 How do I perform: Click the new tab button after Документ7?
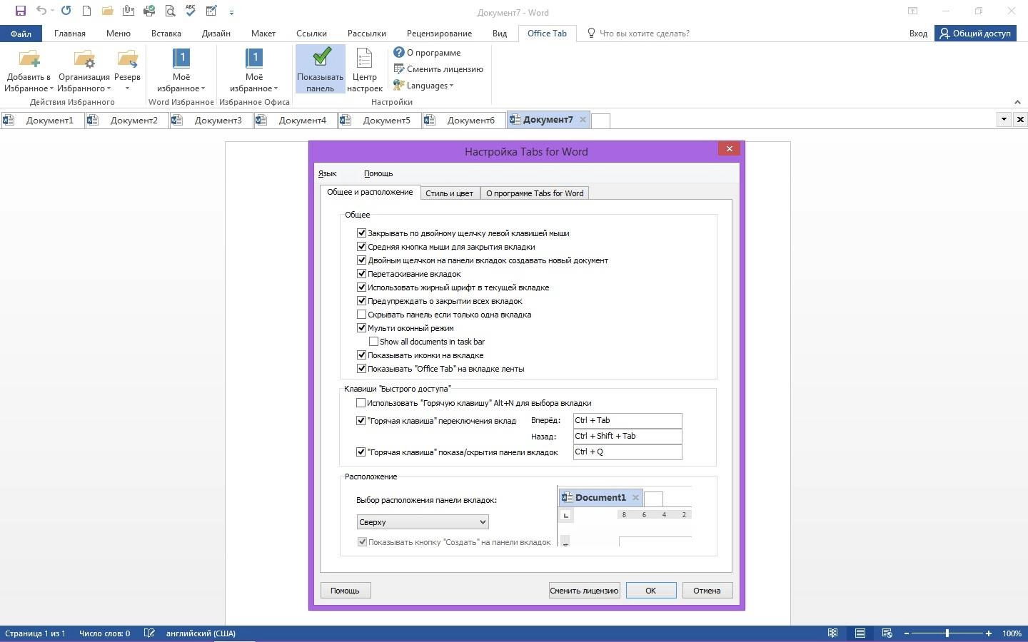(601, 121)
